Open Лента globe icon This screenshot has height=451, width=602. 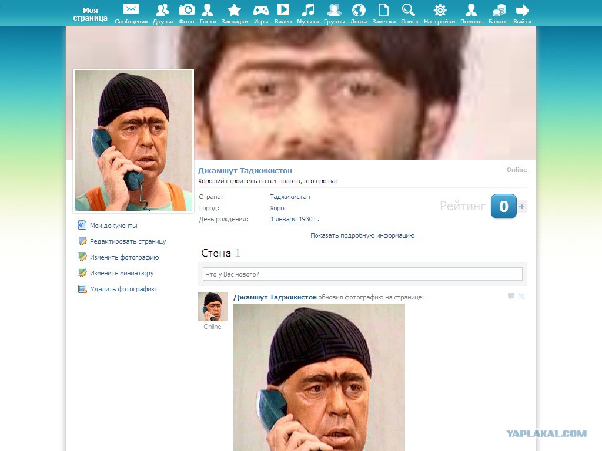[x=359, y=9]
